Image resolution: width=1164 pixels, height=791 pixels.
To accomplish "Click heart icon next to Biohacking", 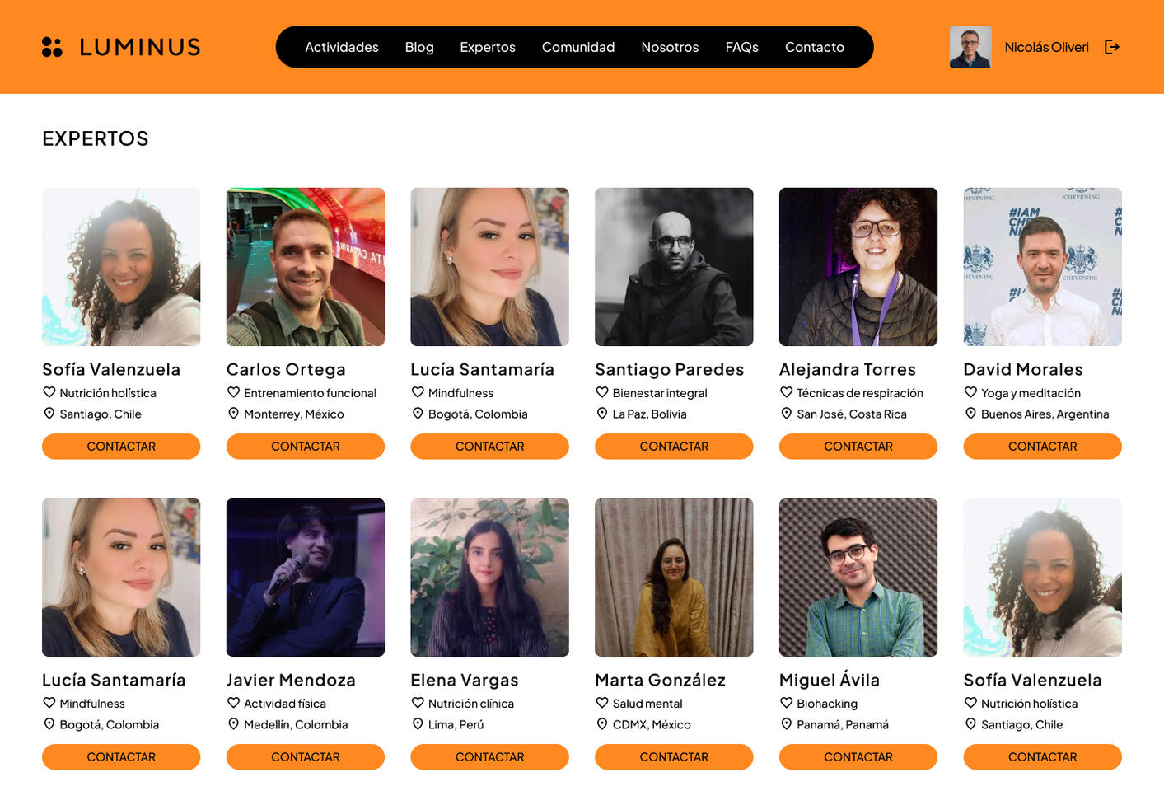I will point(787,703).
